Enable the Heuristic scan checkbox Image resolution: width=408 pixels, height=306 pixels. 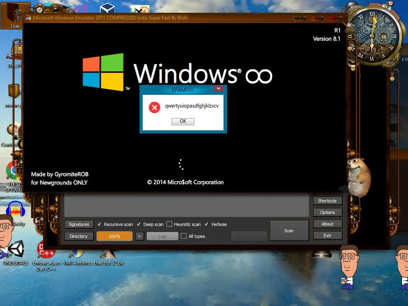pos(169,224)
